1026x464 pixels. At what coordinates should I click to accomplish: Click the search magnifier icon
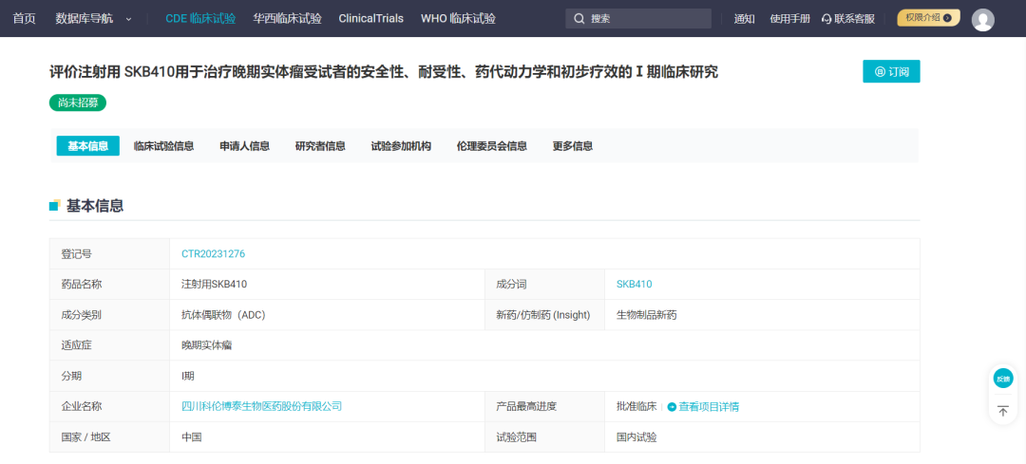[579, 19]
